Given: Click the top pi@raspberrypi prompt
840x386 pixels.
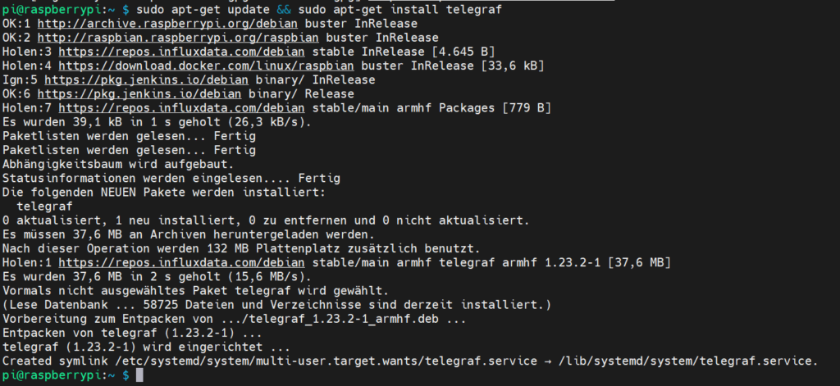Looking at the screenshot, I should tap(57, 10).
